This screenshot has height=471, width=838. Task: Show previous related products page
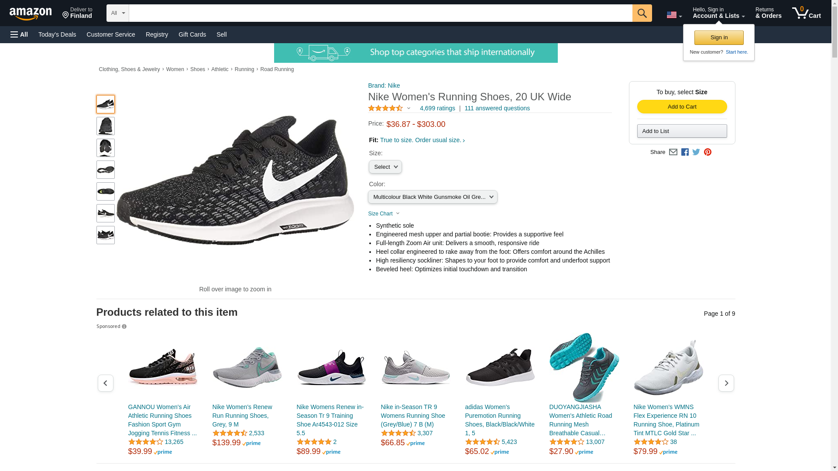point(105,383)
